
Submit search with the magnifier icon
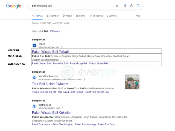(138, 6)
